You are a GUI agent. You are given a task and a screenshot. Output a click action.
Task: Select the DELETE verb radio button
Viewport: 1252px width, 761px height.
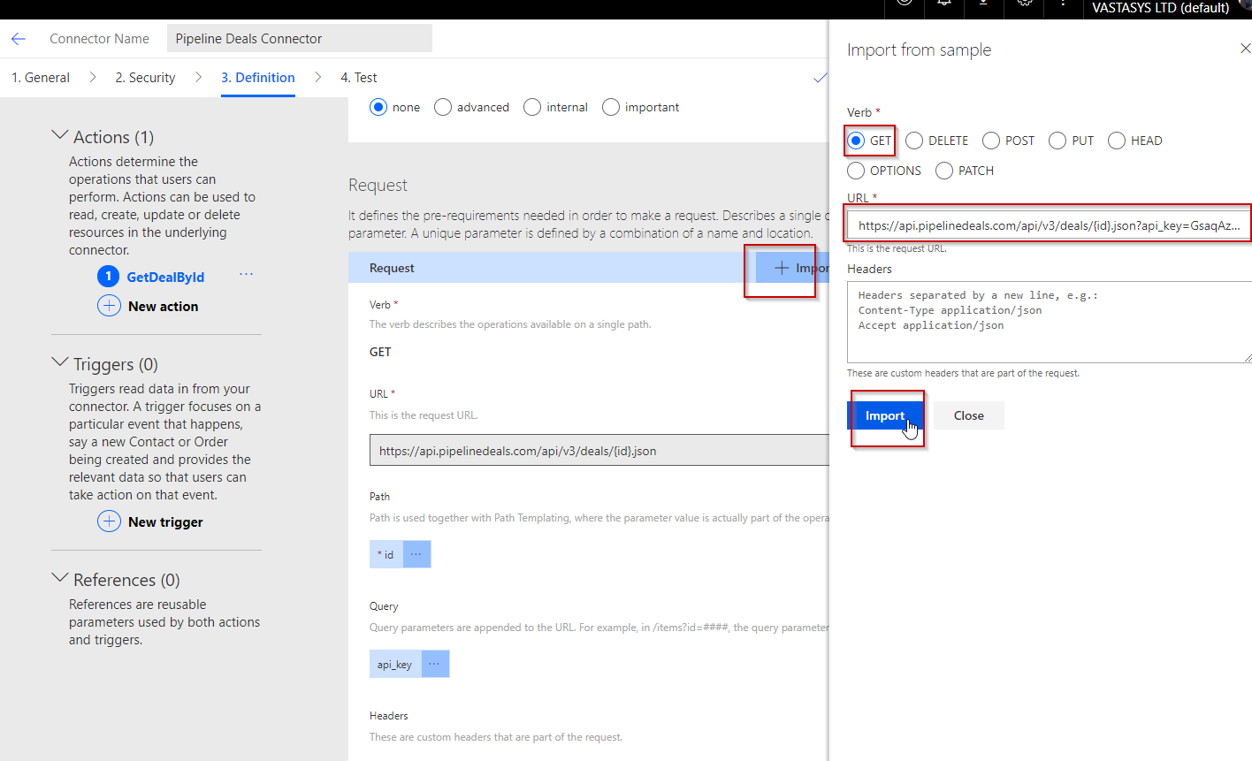tap(914, 141)
